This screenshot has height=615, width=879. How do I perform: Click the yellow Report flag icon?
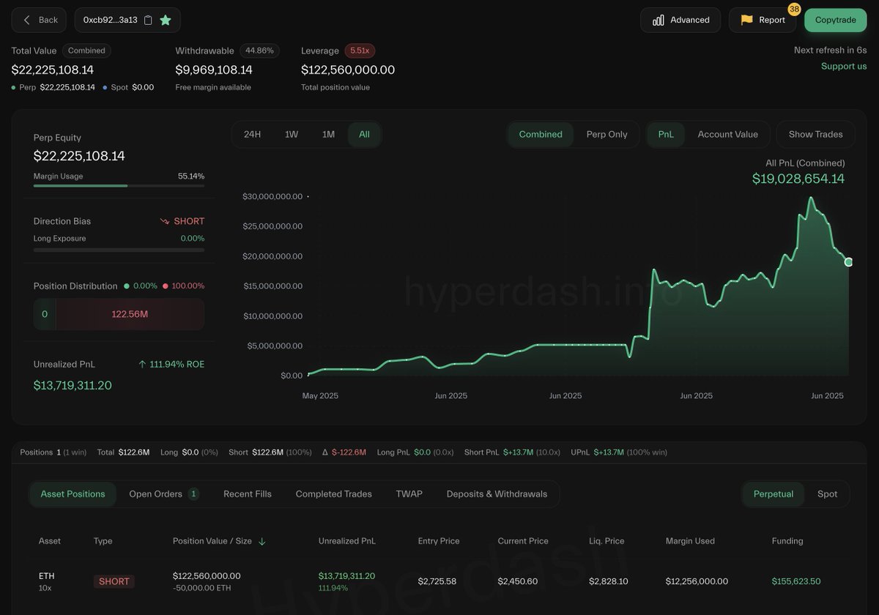[746, 20]
